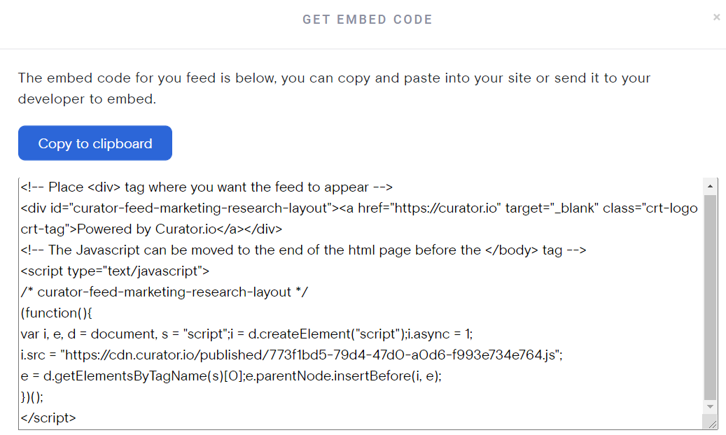
Task: Click the embed code scrollbar up arrow
Action: click(x=711, y=186)
